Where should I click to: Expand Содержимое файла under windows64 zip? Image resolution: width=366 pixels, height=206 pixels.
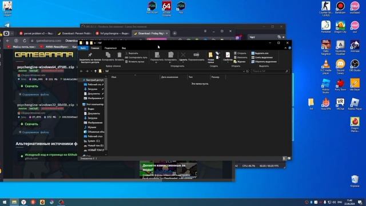34,94
